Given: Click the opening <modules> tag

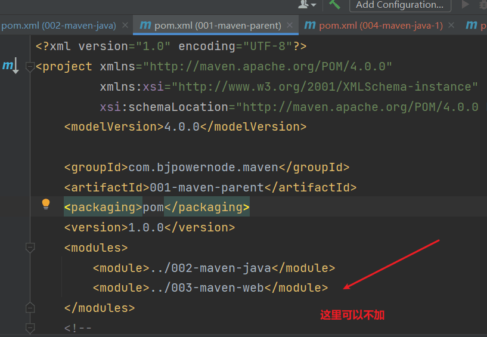Looking at the screenshot, I should tap(96, 248).
